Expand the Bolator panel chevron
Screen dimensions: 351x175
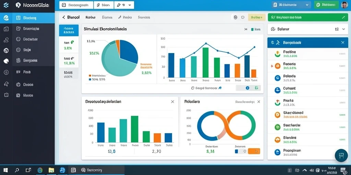point(343,29)
